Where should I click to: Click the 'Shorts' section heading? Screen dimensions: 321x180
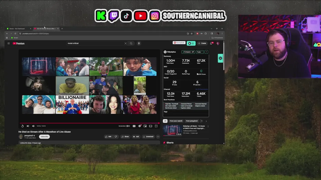pyautogui.click(x=170, y=143)
